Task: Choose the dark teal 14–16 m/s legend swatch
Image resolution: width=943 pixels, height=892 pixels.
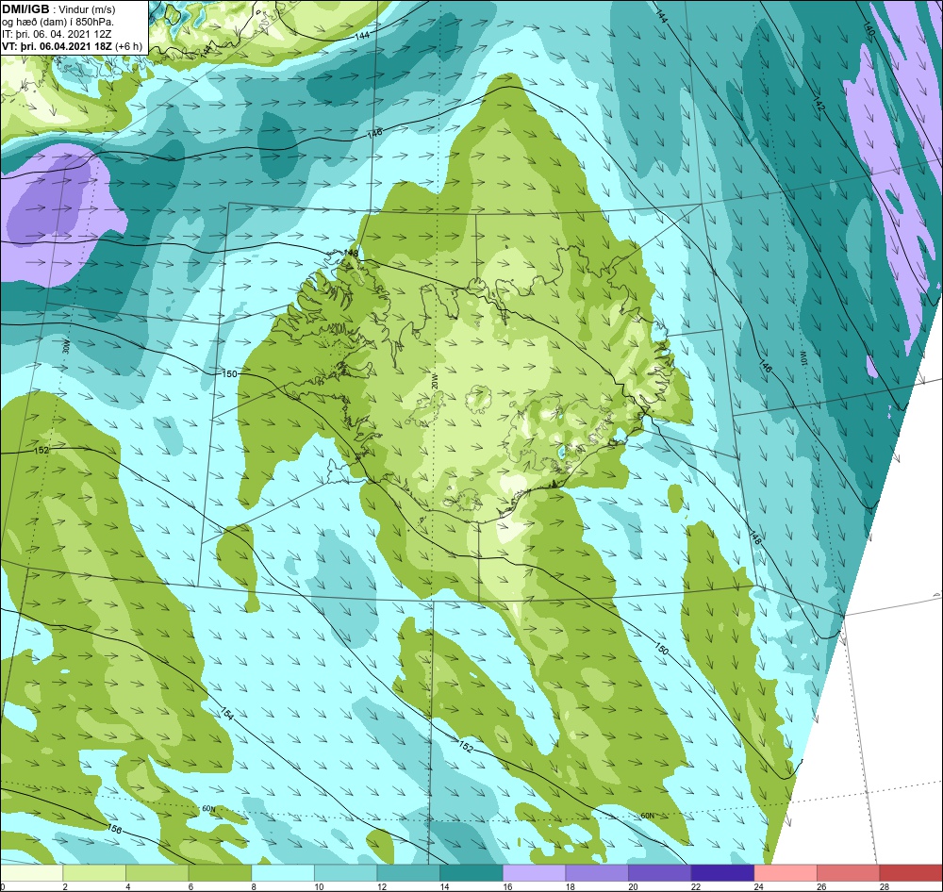Action: (x=471, y=873)
